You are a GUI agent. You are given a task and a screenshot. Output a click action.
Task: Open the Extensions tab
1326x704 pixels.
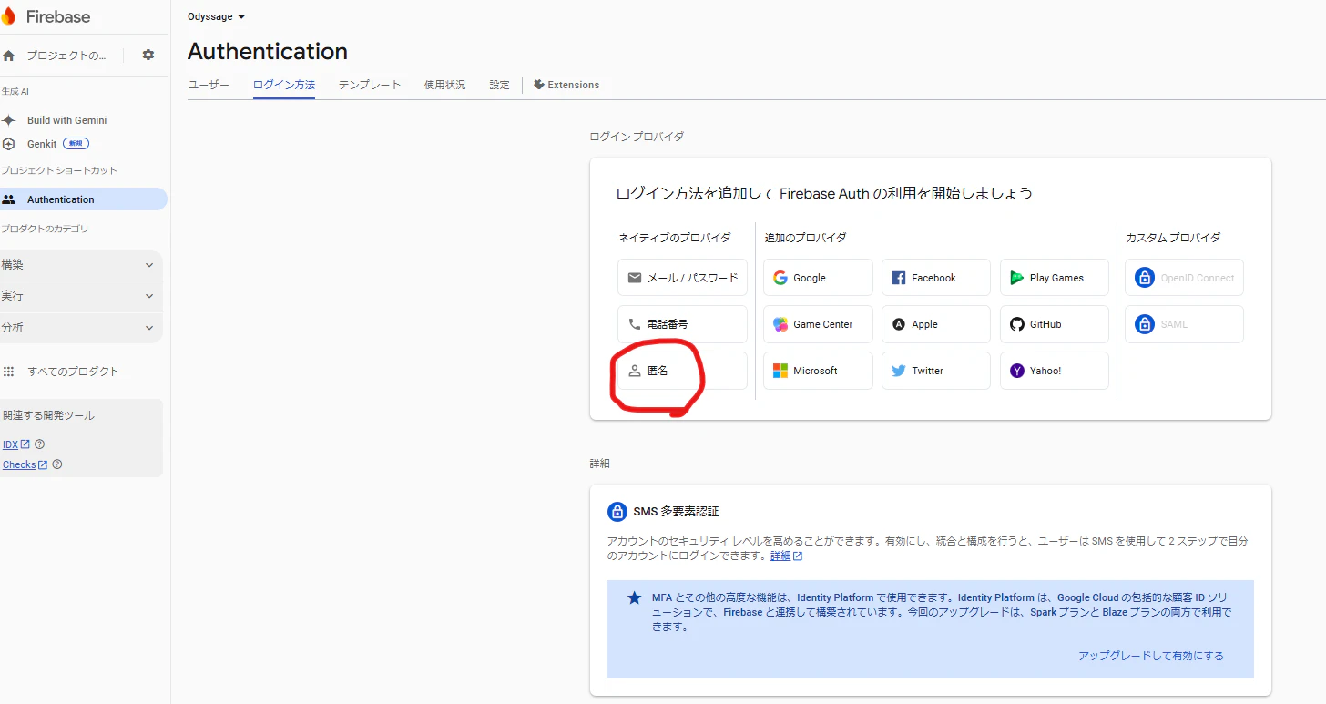pos(566,85)
